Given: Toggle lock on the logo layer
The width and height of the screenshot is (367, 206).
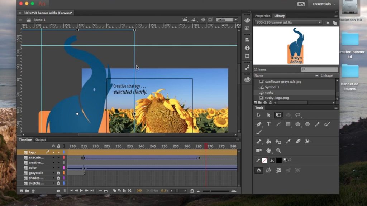Looking at the screenshot, I should (x=58, y=152).
